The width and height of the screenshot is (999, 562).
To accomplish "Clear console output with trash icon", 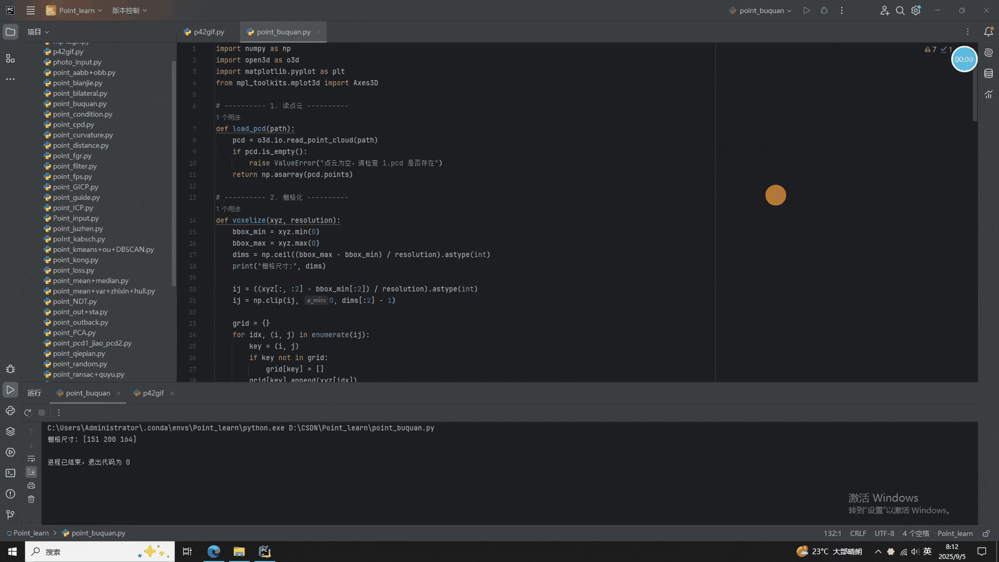I will [x=31, y=499].
